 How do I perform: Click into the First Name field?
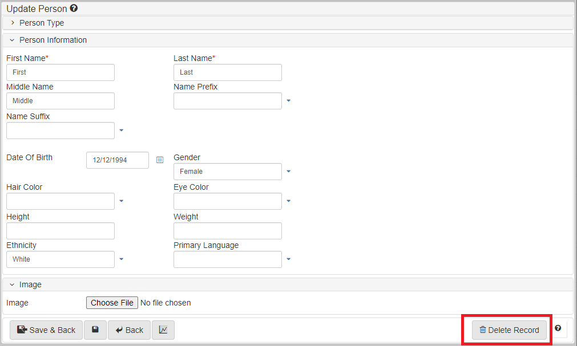pyautogui.click(x=60, y=72)
